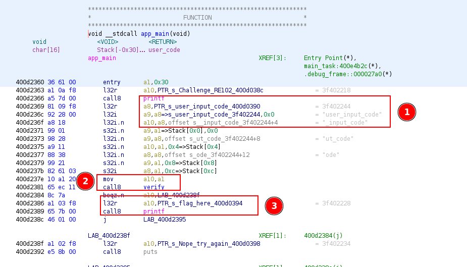The image size is (467, 267).
Task: Select the verify function call target
Action: [x=153, y=187]
